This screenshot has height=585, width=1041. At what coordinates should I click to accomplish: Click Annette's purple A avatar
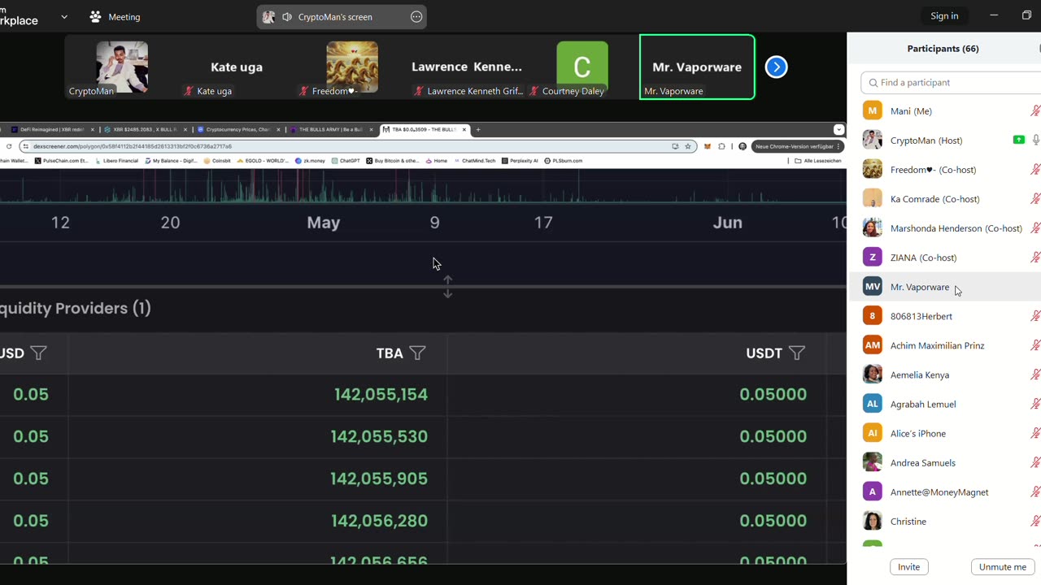click(x=873, y=492)
